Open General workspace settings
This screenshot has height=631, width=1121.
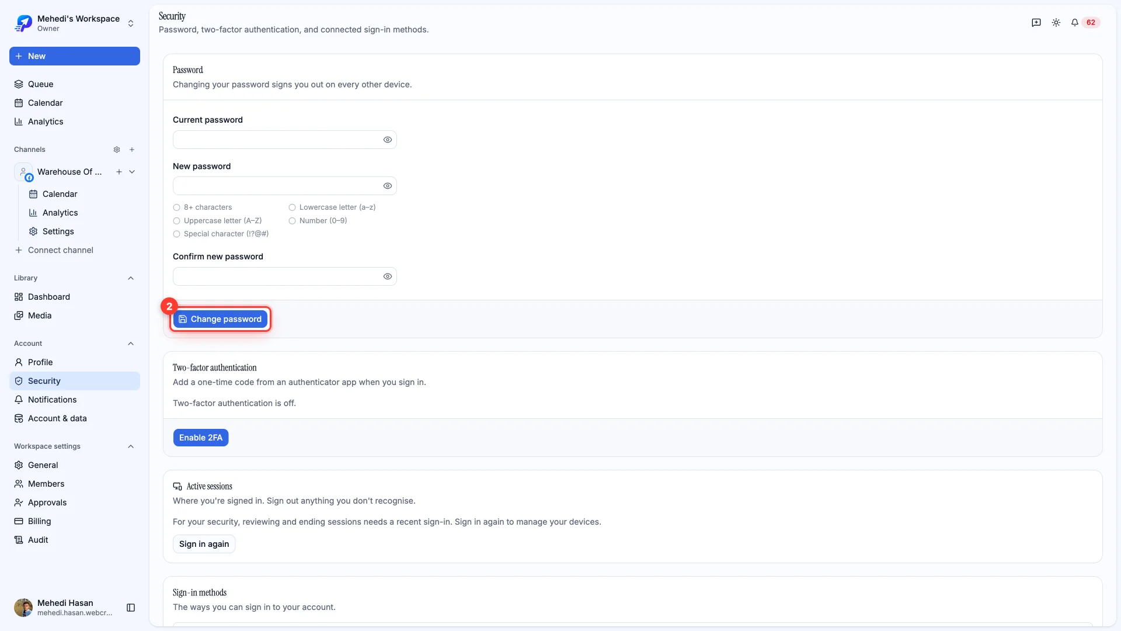(x=75, y=465)
